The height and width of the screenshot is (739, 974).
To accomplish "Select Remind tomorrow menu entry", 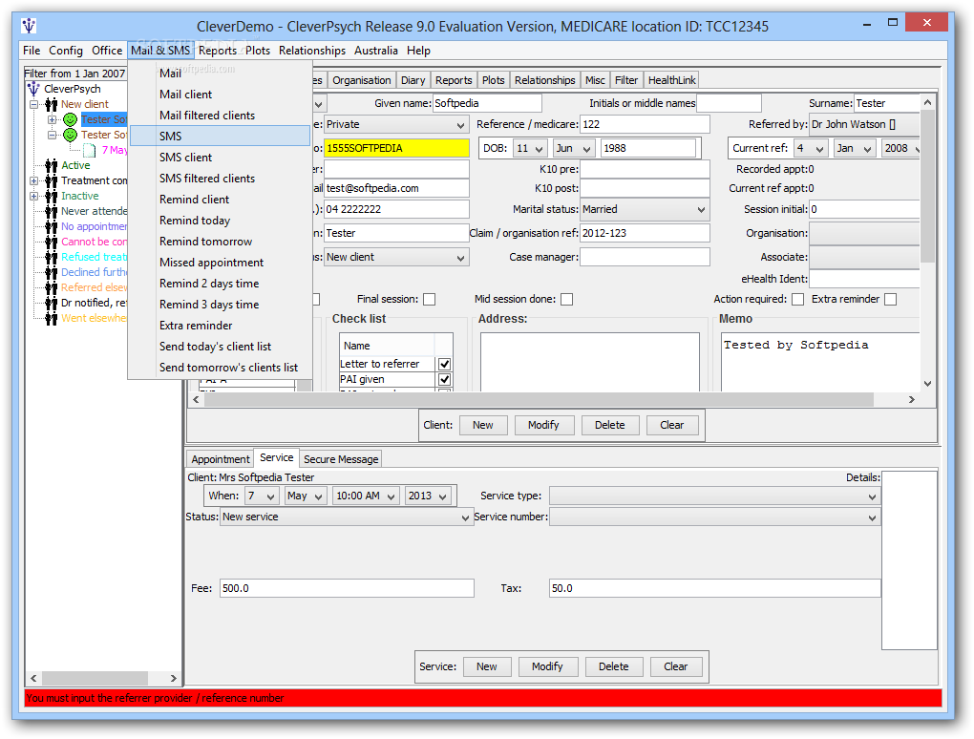I will pos(220,241).
